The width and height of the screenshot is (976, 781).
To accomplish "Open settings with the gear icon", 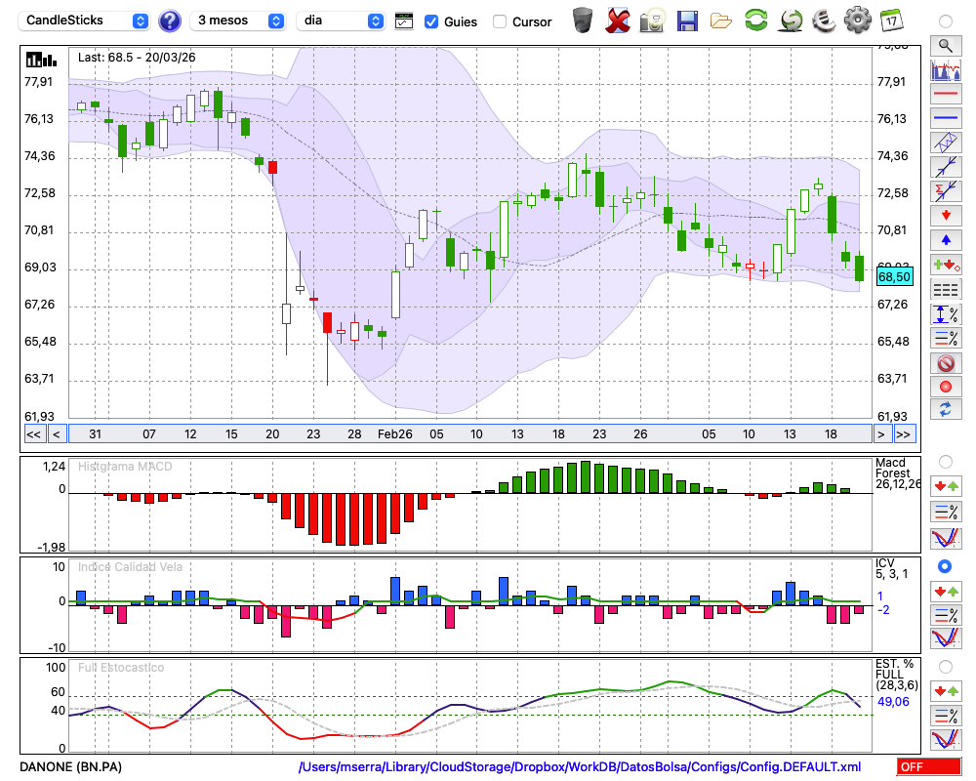I will tap(857, 20).
